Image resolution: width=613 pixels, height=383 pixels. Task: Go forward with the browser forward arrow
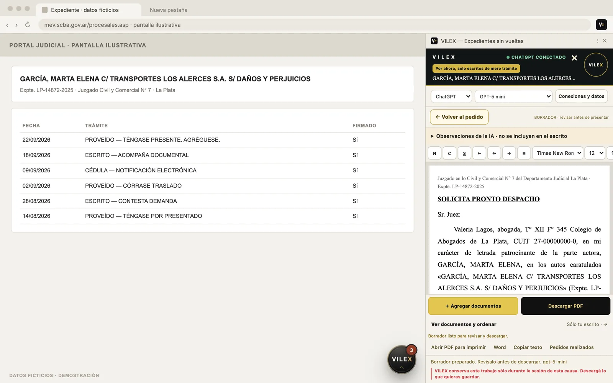point(16,25)
